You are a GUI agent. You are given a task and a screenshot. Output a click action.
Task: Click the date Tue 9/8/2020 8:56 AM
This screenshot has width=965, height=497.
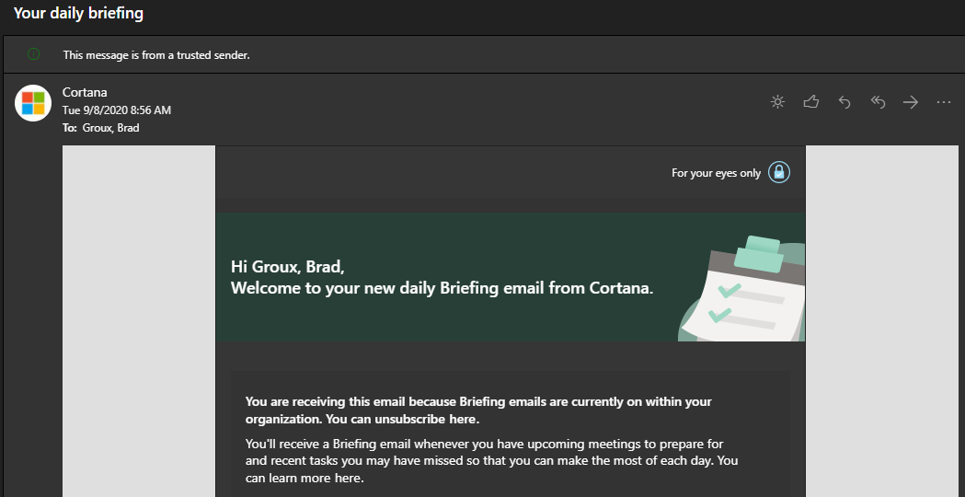coord(117,110)
